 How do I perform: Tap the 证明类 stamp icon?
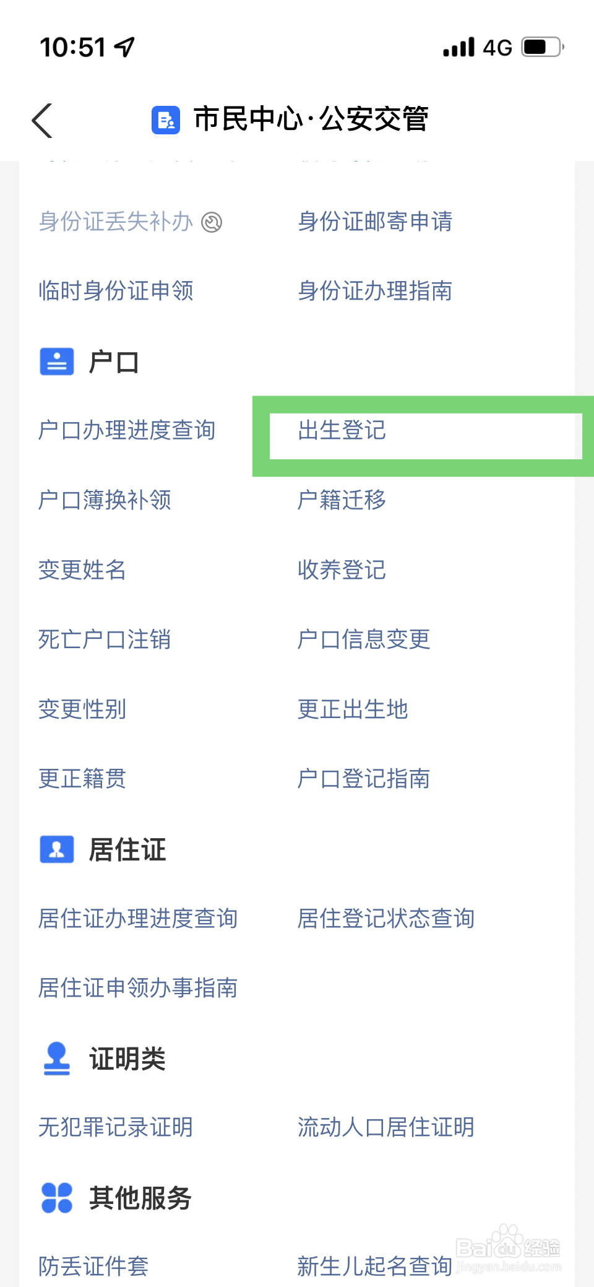point(57,1059)
